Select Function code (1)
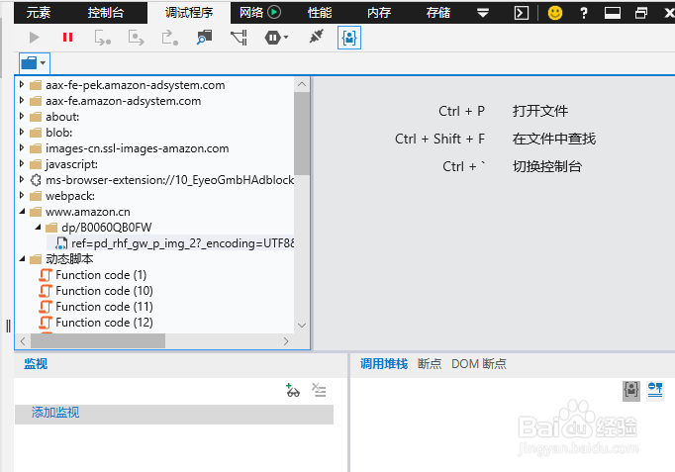 [x=101, y=275]
